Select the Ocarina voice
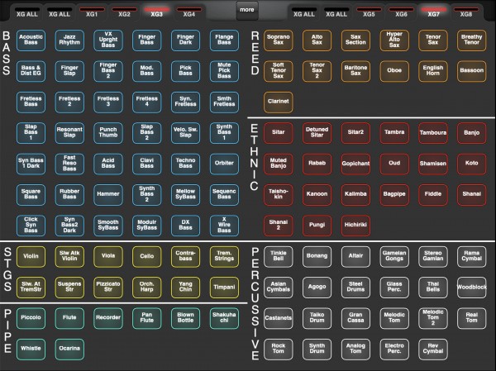The height and width of the screenshot is (371, 496). (69, 349)
